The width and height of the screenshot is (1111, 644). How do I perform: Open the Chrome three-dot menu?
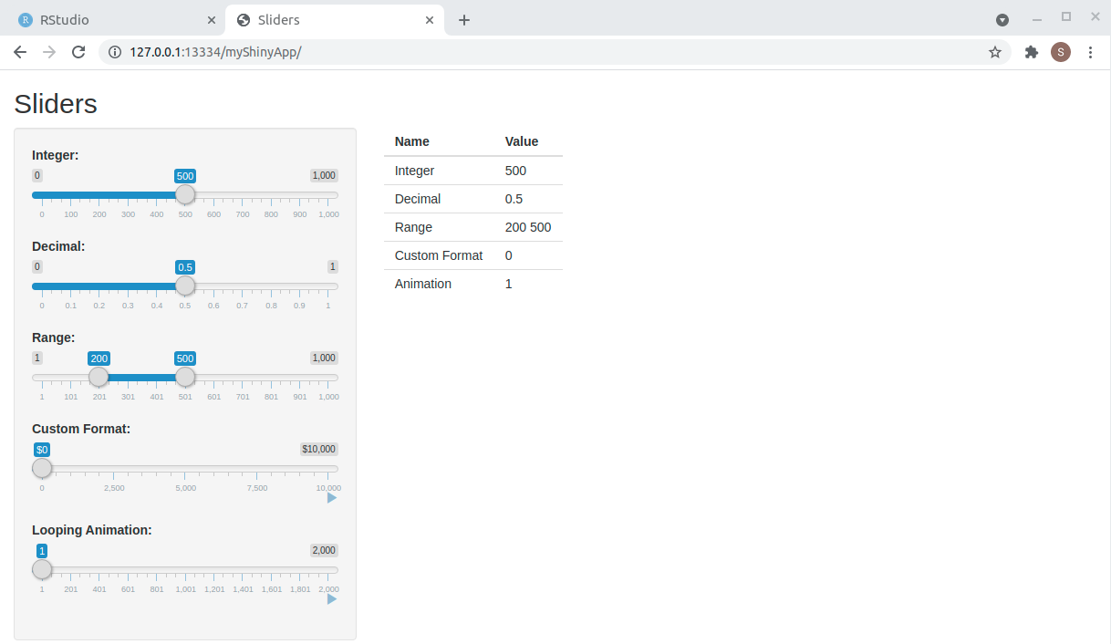coord(1091,52)
